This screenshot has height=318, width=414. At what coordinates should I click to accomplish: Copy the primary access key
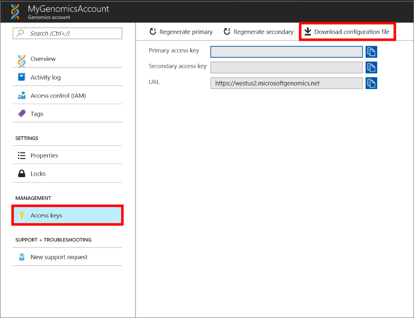pos(371,51)
